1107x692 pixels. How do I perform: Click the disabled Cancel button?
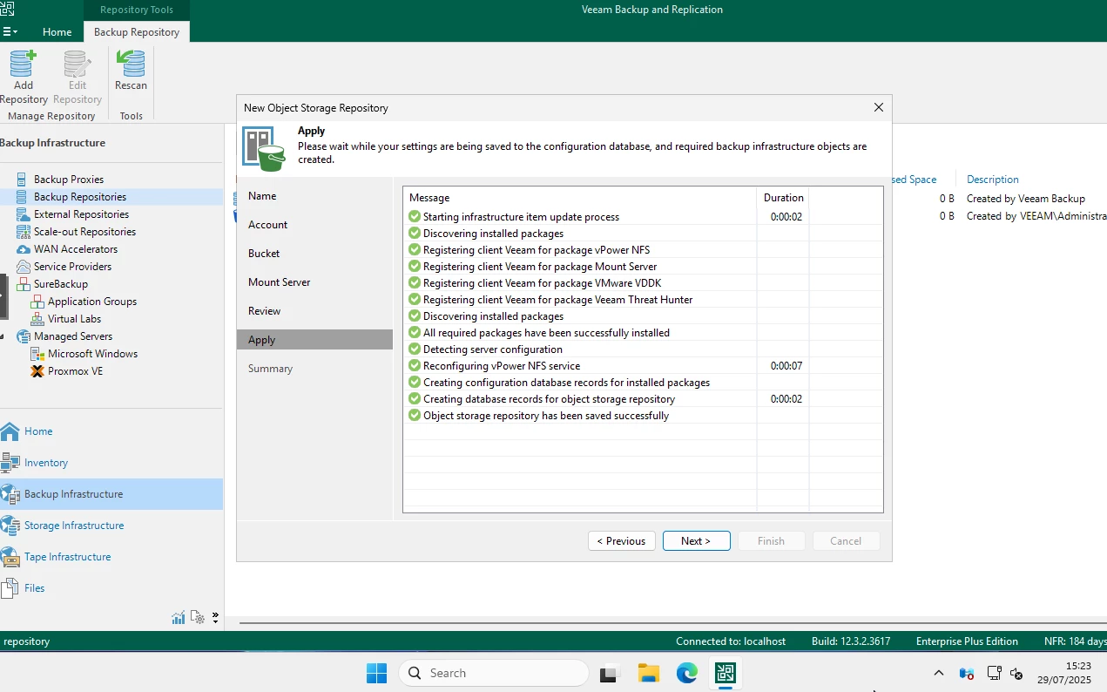(847, 541)
